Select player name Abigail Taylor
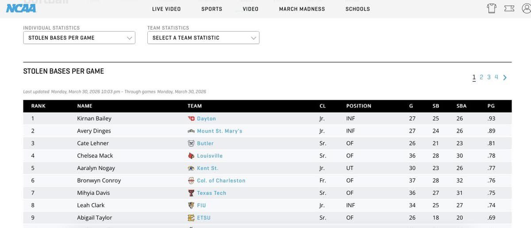The image size is (531, 228). pos(95,217)
